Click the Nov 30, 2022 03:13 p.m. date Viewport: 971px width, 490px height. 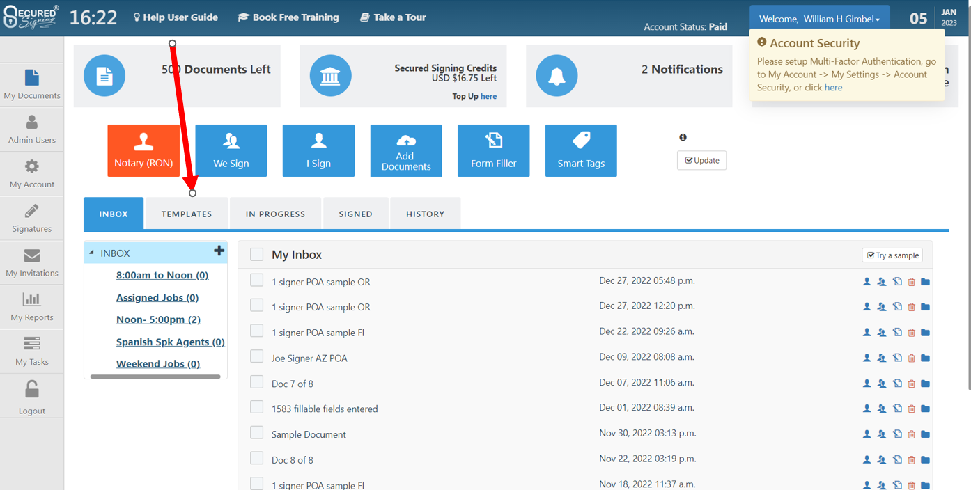tap(648, 433)
